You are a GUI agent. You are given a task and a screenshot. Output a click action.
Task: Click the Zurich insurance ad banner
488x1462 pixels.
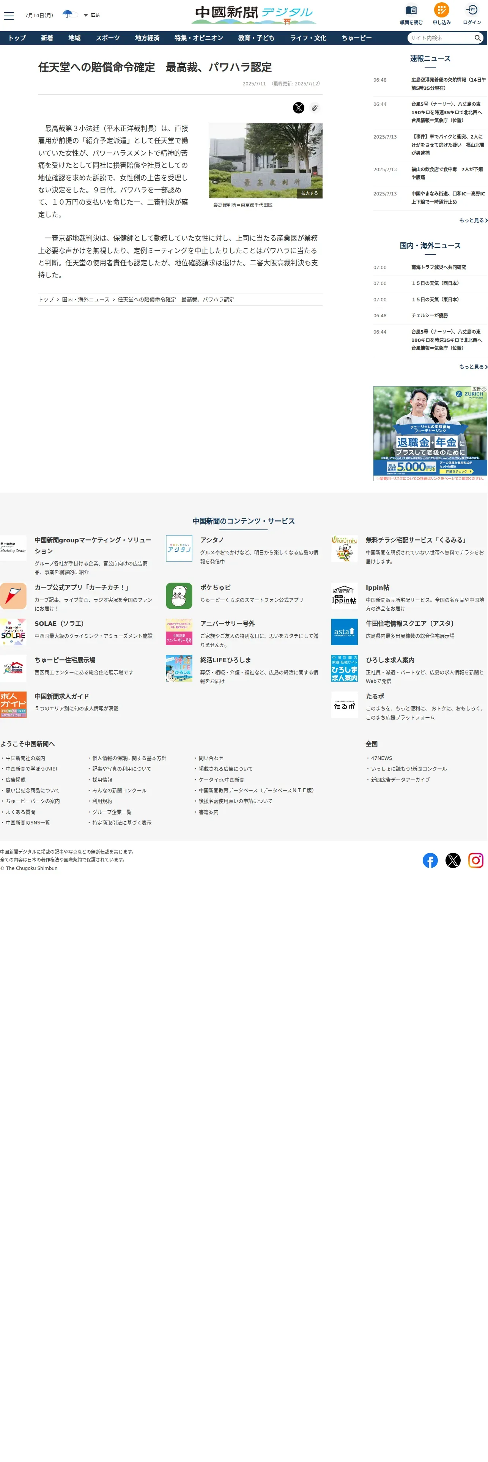430,434
